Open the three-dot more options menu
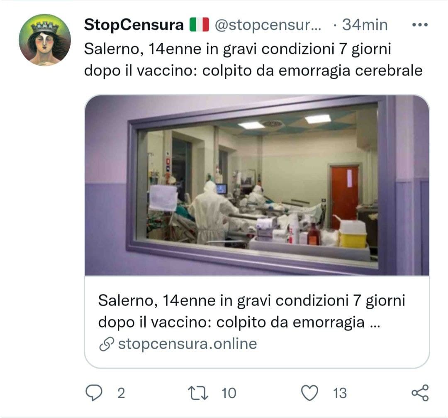This screenshot has height=418, width=448. tap(420, 25)
